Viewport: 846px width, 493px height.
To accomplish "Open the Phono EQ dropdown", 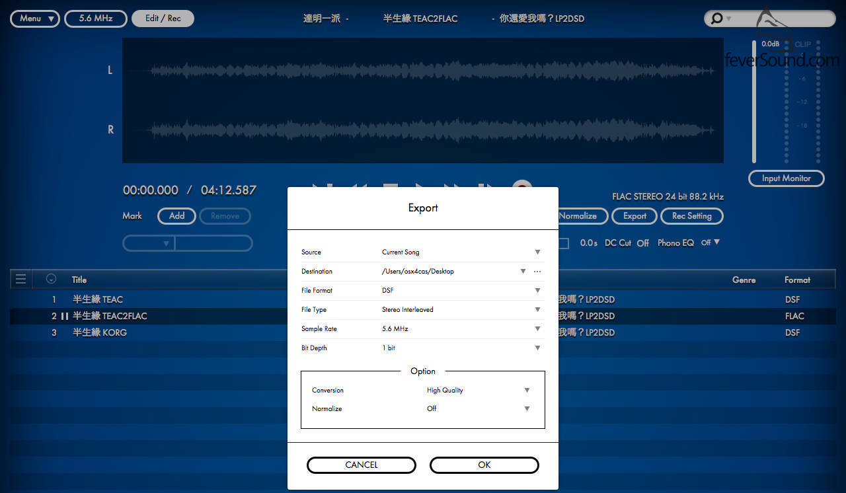I will coord(711,243).
